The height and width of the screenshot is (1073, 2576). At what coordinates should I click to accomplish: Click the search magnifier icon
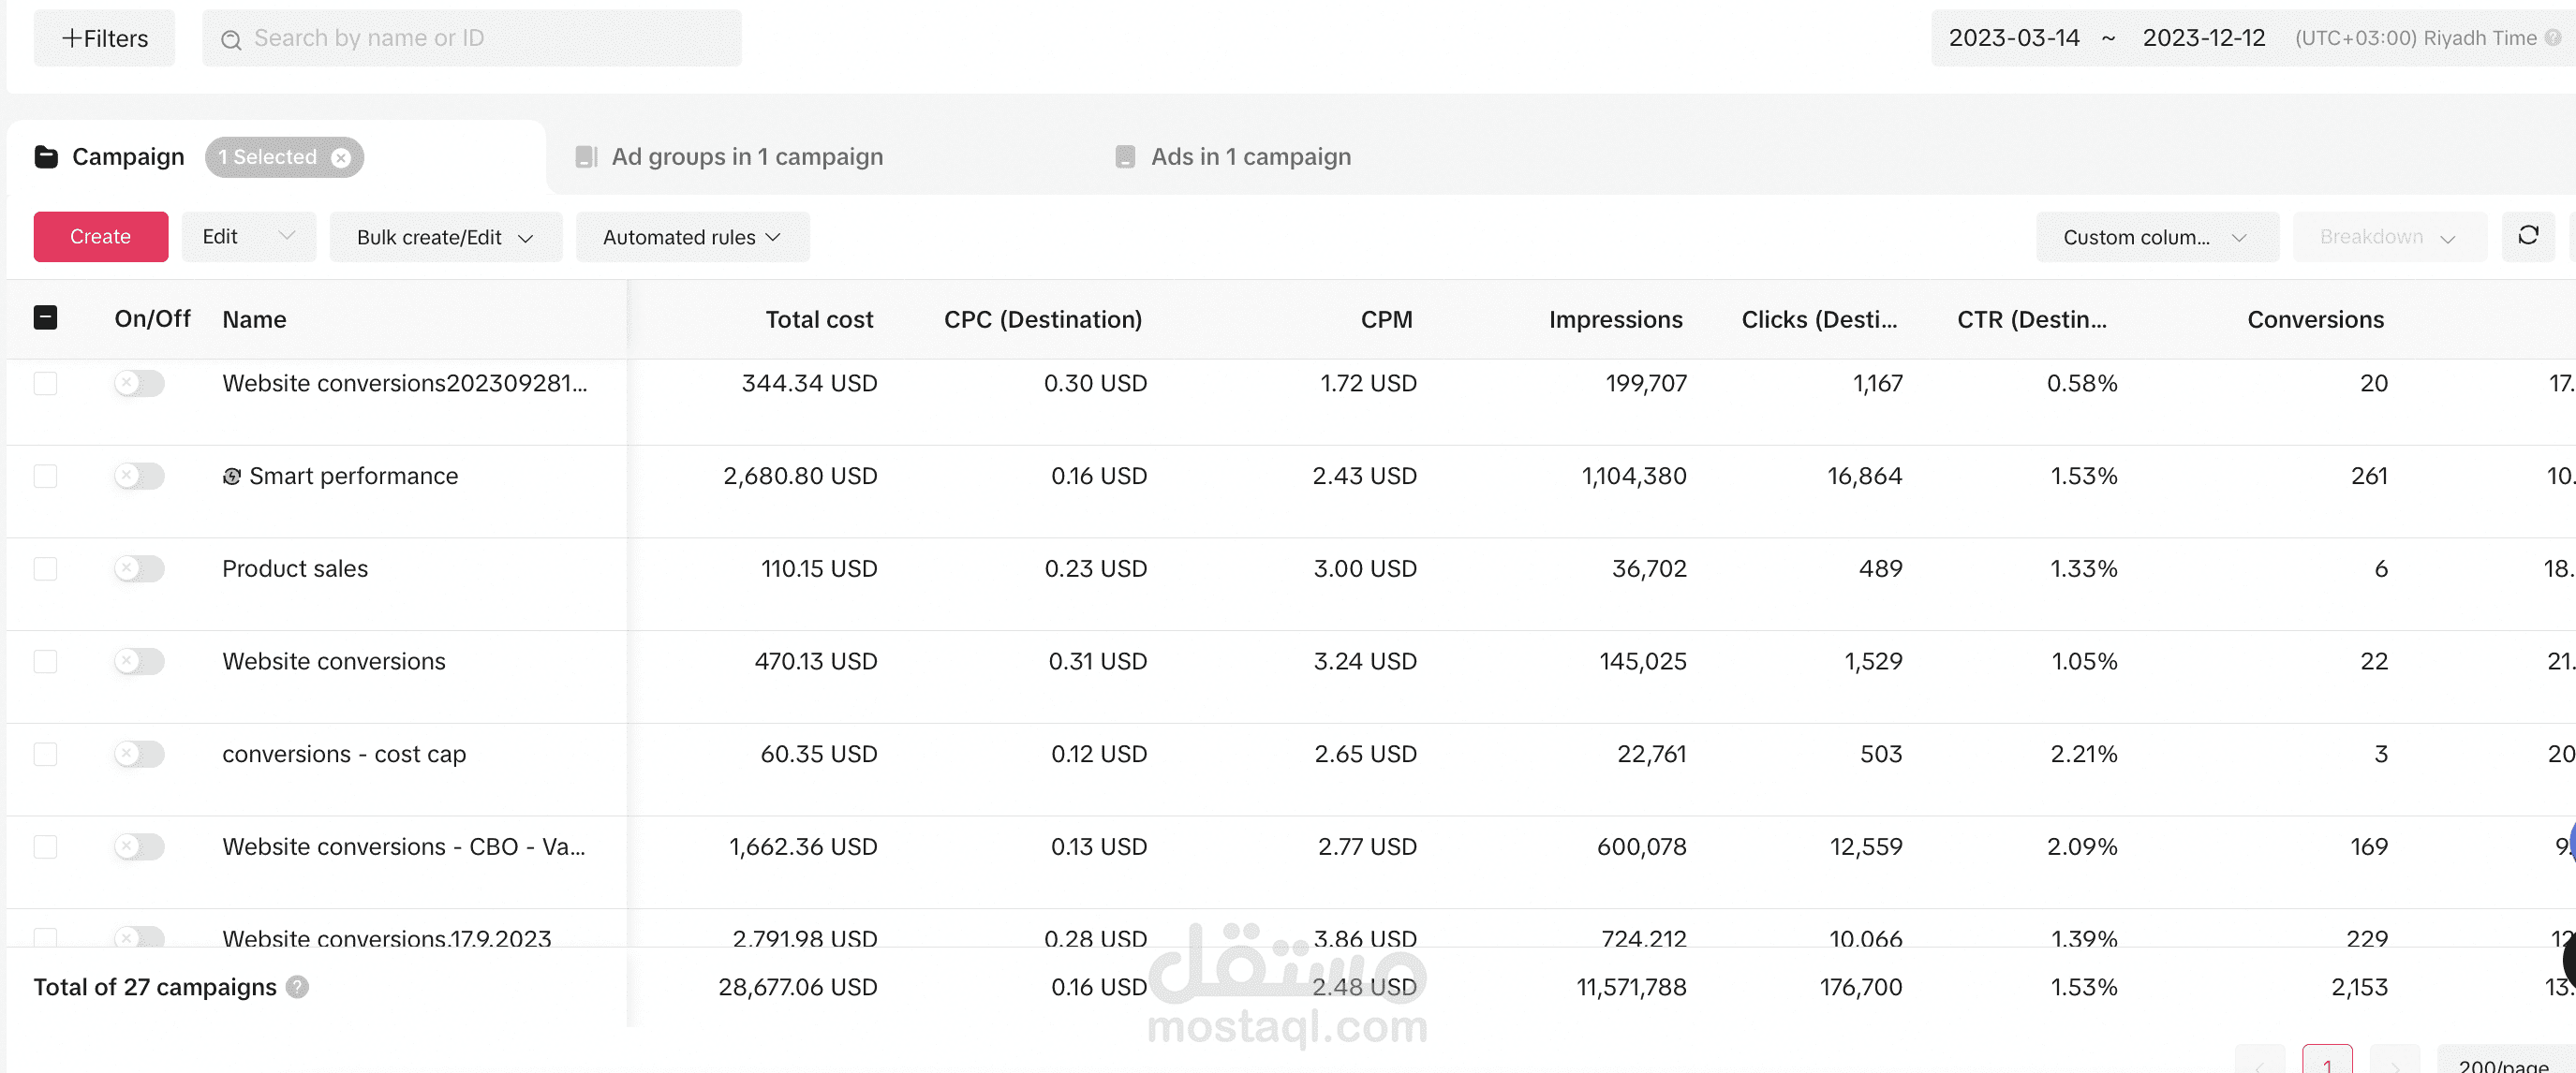click(231, 39)
